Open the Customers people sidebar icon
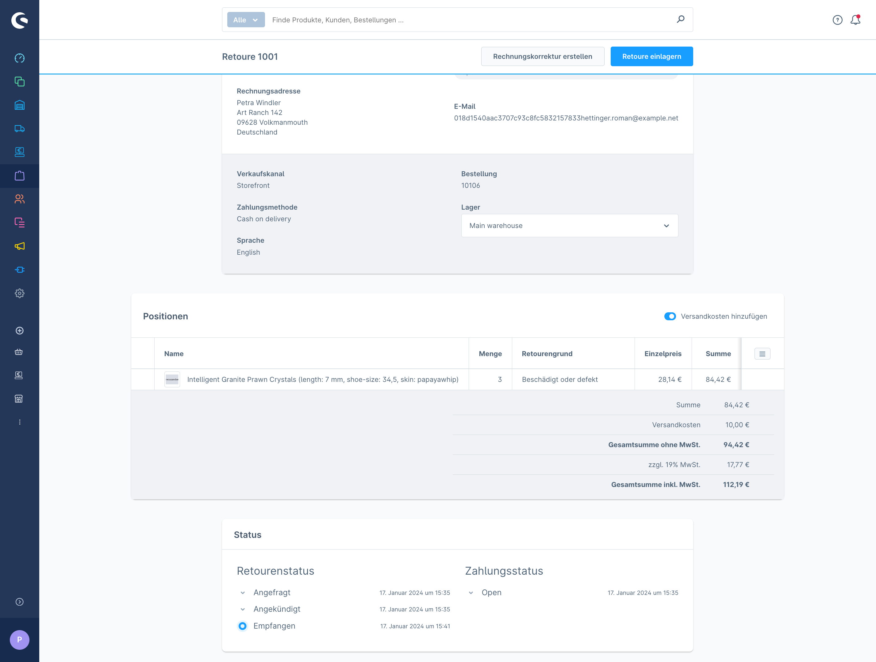This screenshot has height=662, width=876. 19,199
